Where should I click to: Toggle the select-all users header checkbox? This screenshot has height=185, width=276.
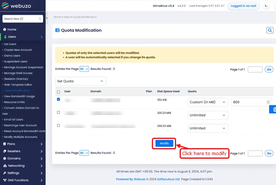(x=58, y=92)
